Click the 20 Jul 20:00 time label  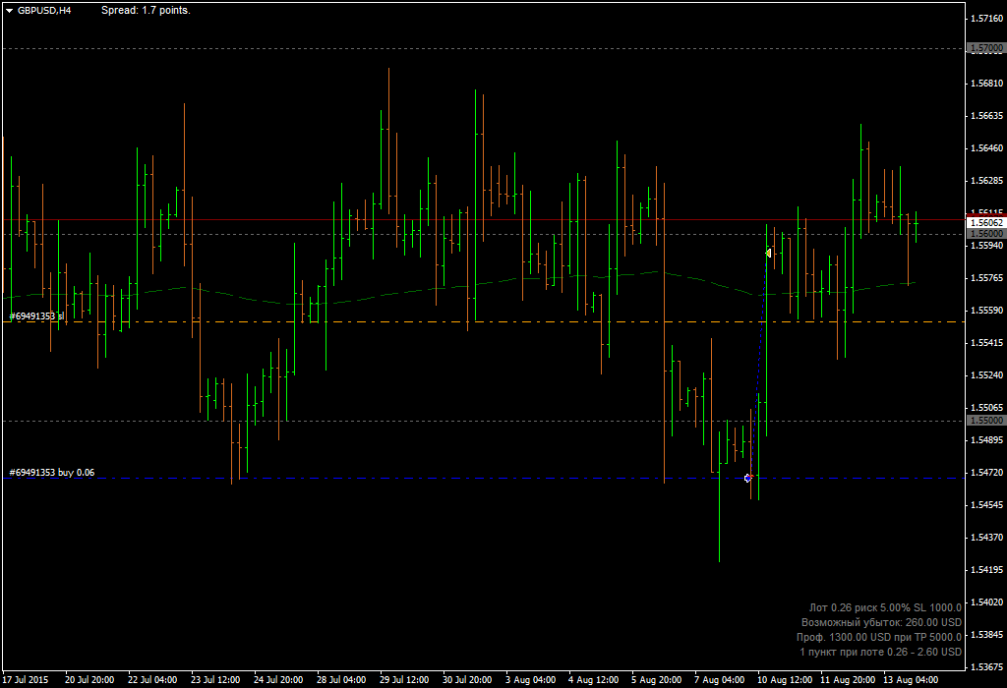coord(89,680)
